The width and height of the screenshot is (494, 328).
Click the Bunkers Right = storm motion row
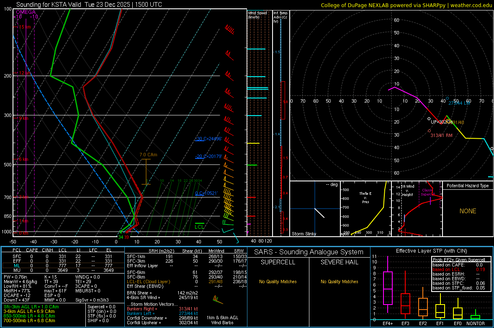pyautogui.click(x=162, y=309)
